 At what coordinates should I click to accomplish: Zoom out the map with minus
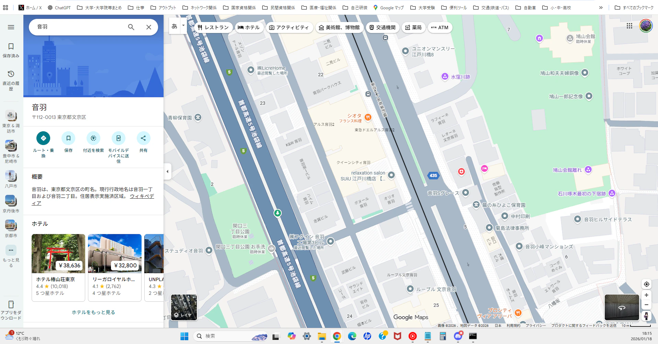pos(647,304)
